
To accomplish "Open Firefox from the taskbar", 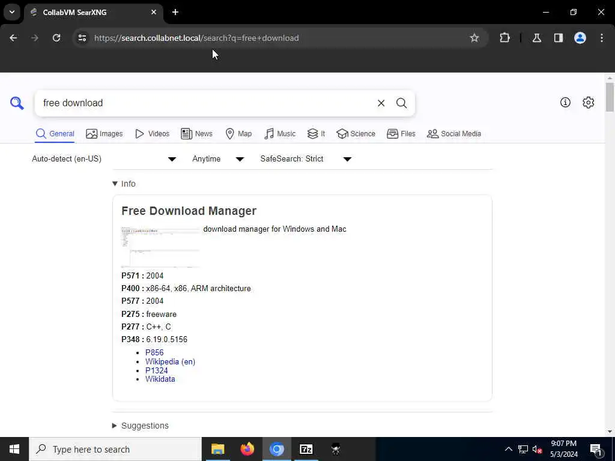I will tap(247, 449).
